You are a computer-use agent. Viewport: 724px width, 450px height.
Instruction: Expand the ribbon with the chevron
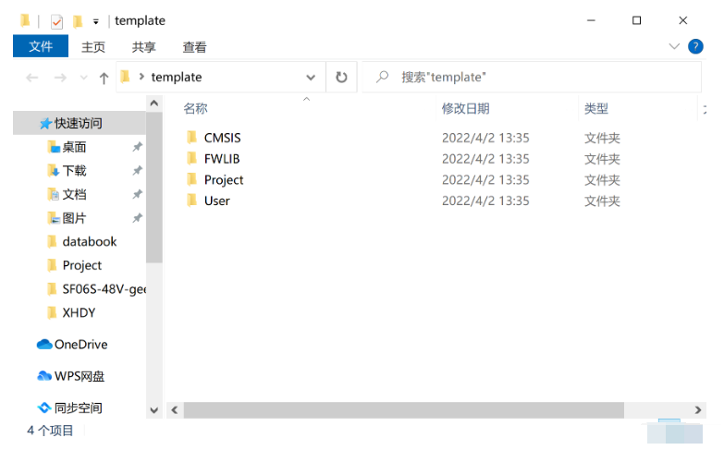[674, 46]
